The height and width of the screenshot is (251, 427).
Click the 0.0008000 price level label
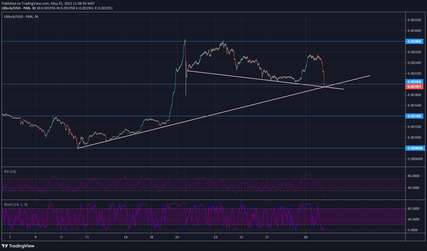click(x=415, y=148)
